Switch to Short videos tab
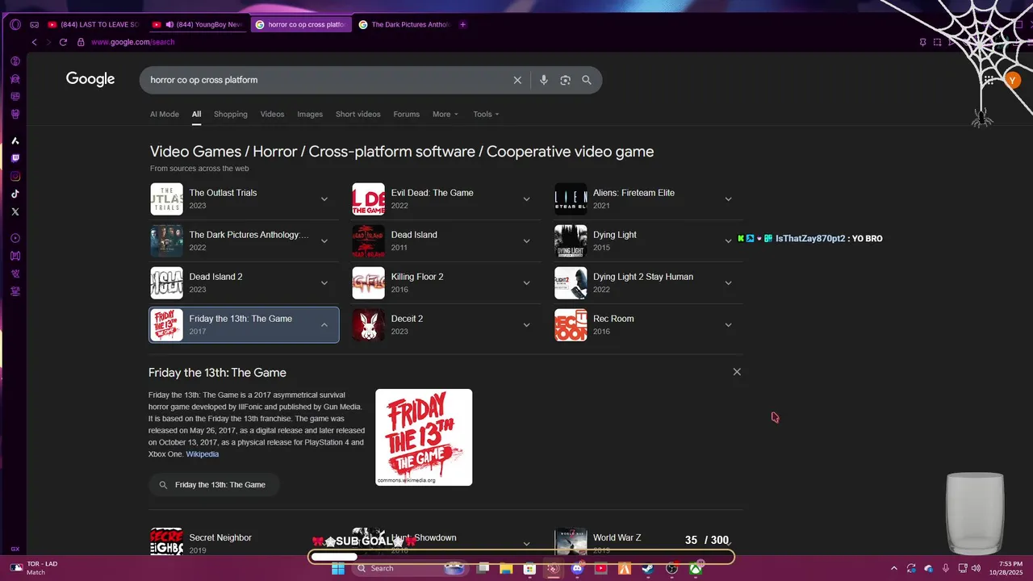1033x581 pixels. [x=358, y=114]
